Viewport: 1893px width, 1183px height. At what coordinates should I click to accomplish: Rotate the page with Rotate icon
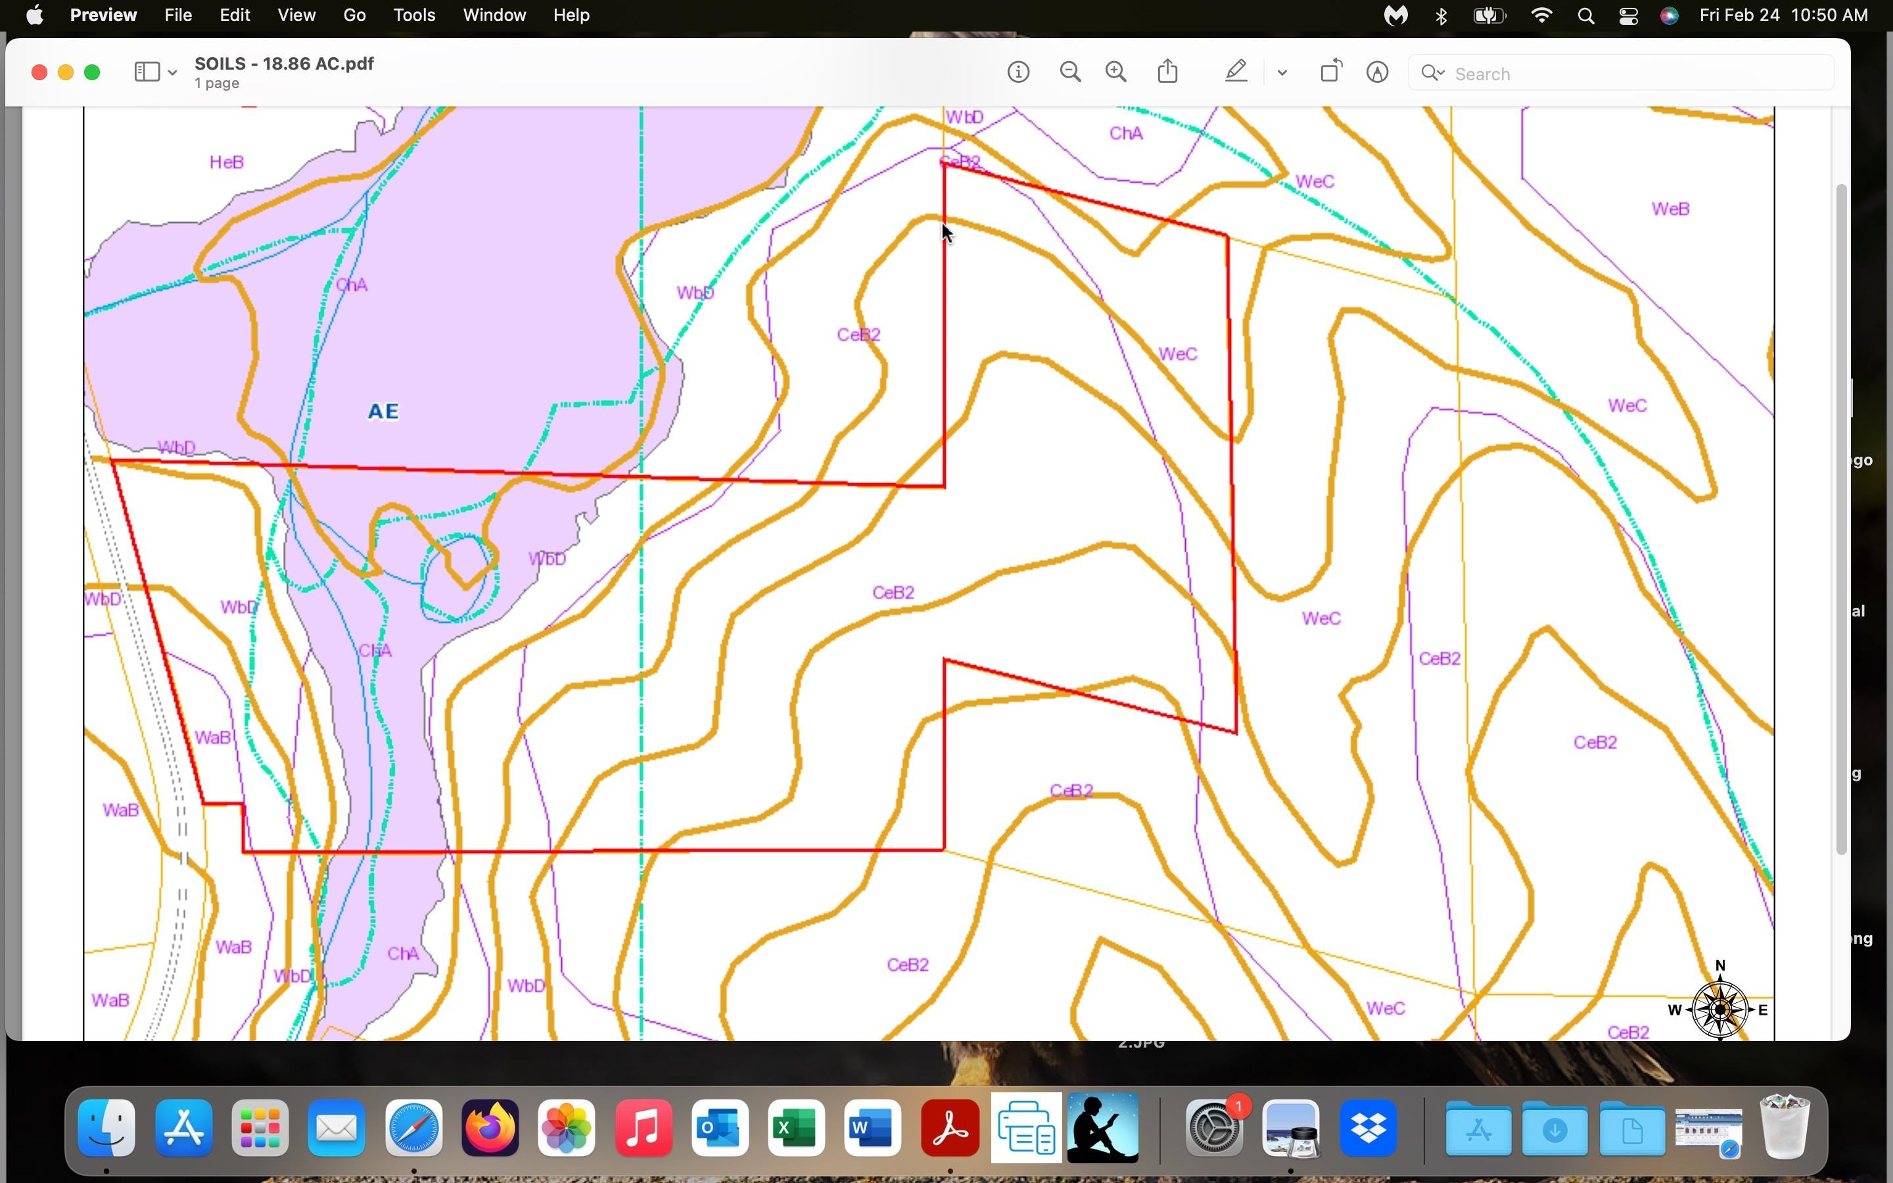pos(1330,71)
